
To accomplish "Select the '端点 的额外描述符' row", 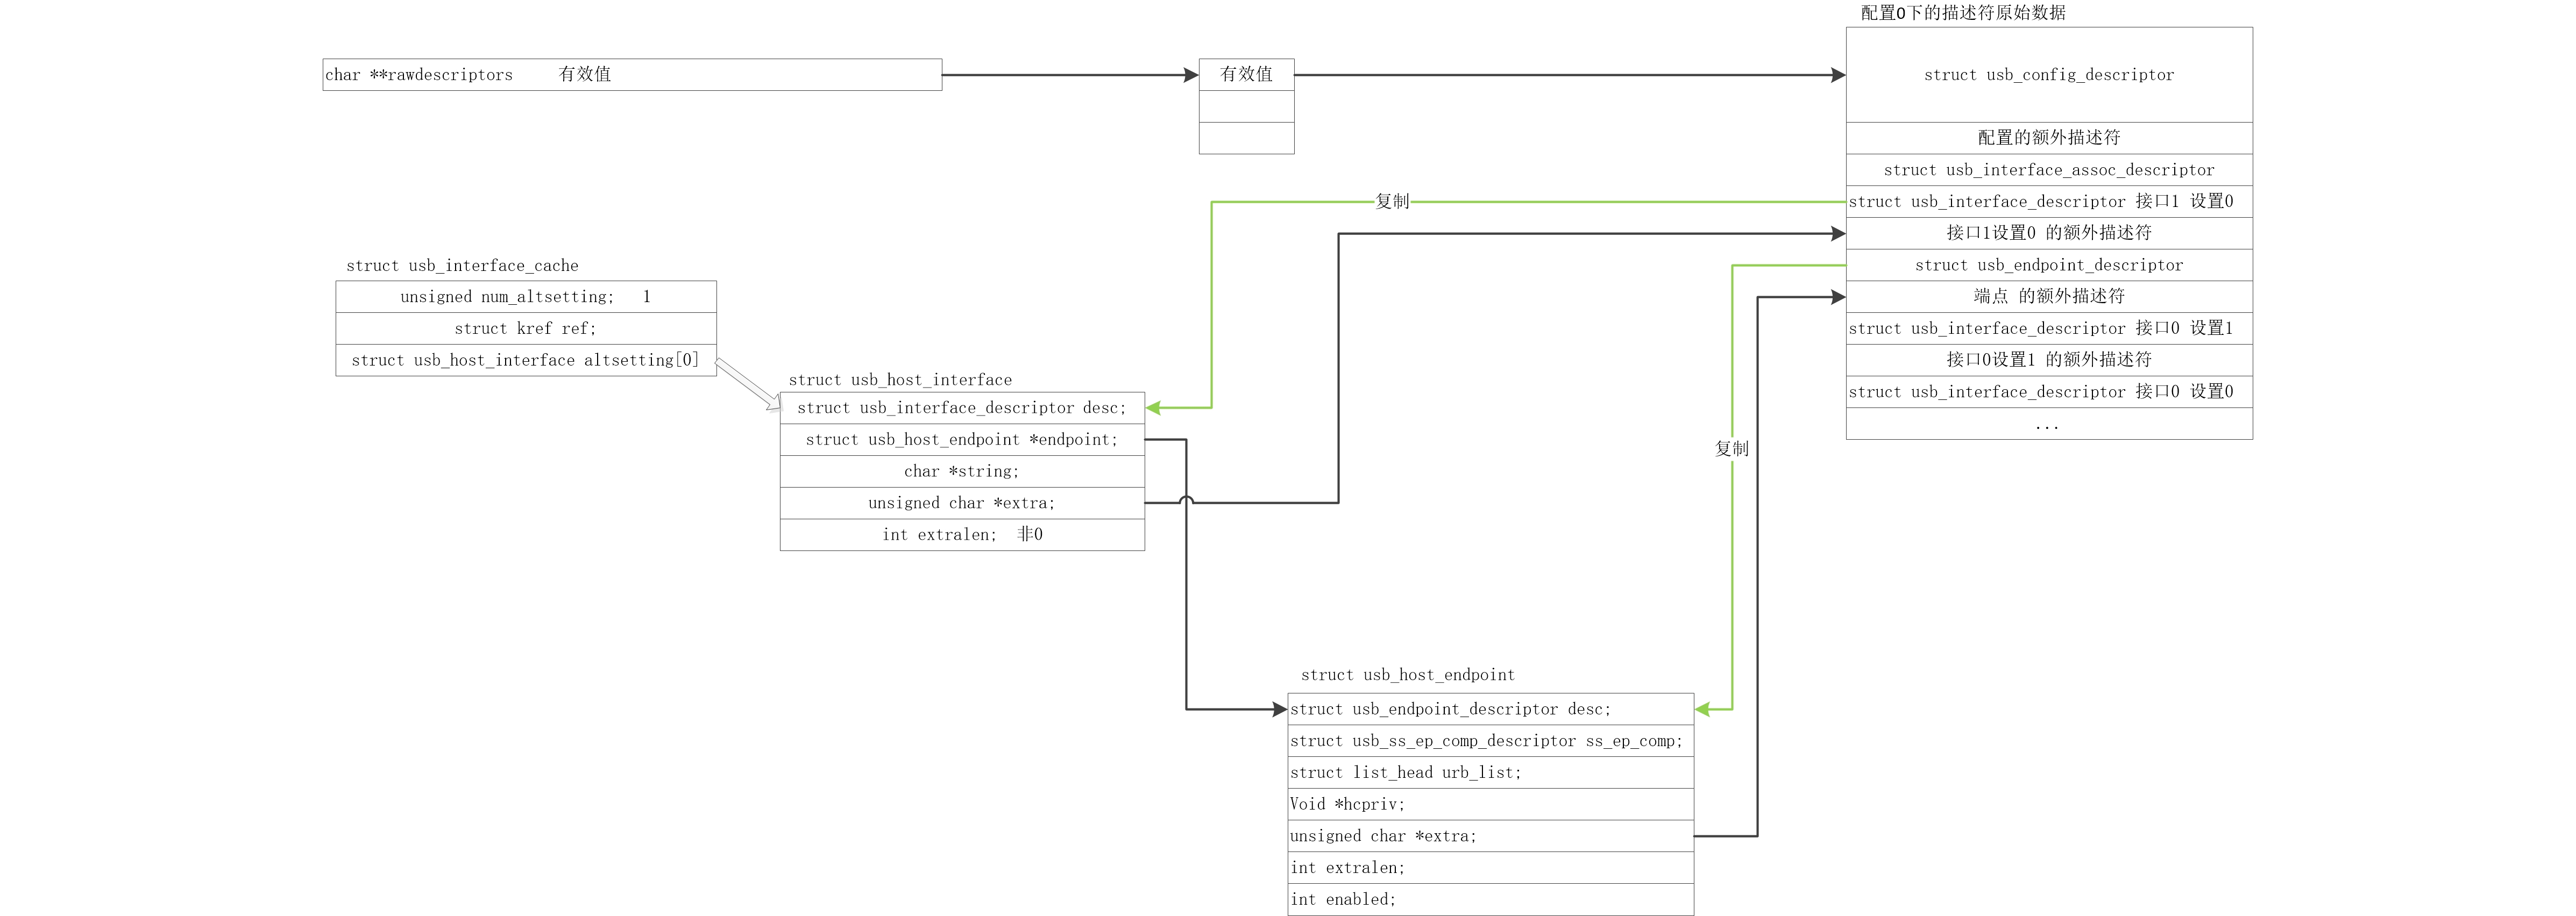I will coord(2049,297).
